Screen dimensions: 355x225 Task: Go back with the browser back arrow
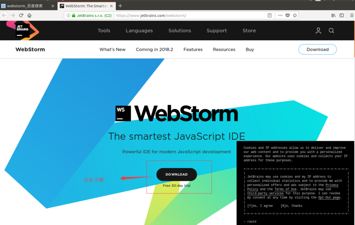(x=4, y=16)
